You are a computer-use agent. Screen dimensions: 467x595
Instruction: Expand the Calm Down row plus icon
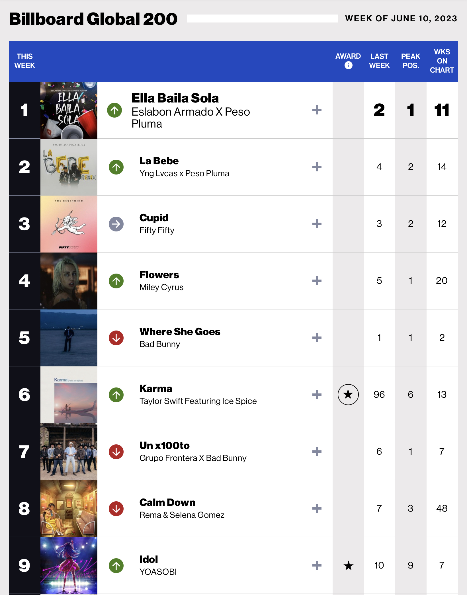pyautogui.click(x=317, y=508)
